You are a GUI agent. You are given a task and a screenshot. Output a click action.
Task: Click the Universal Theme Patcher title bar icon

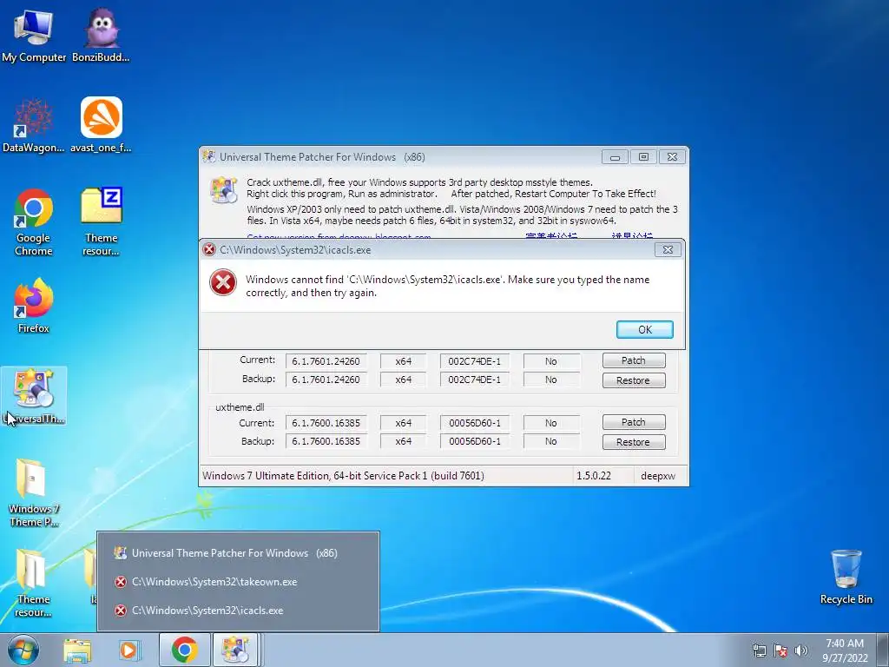(x=208, y=156)
